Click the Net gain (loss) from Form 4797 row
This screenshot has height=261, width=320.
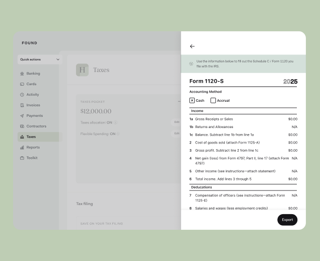[243, 161]
